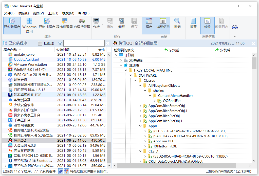The width and height of the screenshot is (259, 176).
Task: Open the 搜索 magnifier tool
Action: pos(177,24)
